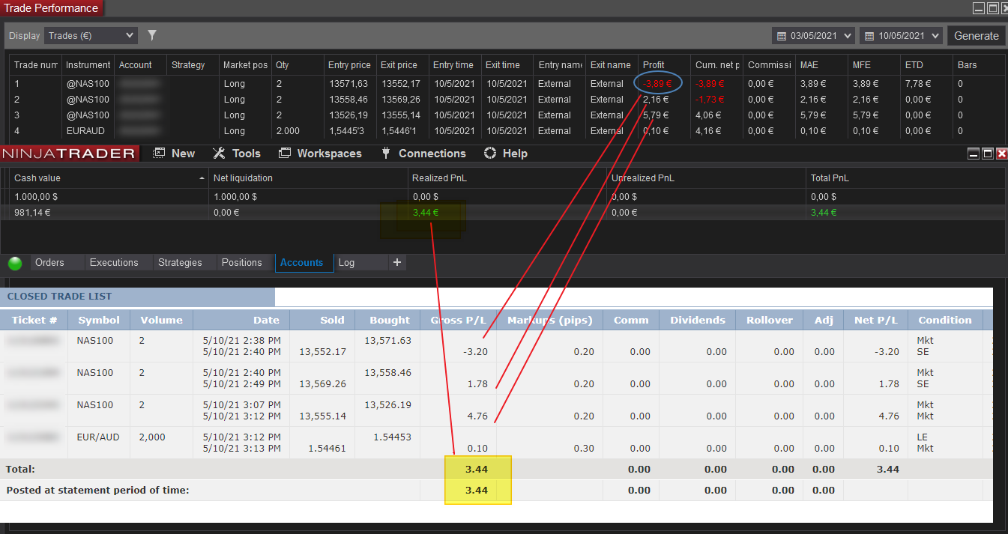Image resolution: width=1008 pixels, height=534 pixels.
Task: Click the 13,571.63 bought price value
Action: [x=387, y=340]
